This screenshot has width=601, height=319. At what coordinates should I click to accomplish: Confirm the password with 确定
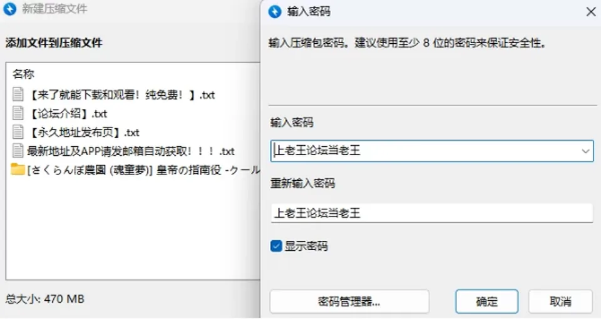[x=487, y=301]
